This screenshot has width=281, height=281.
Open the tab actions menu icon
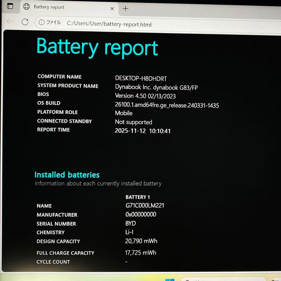coord(10,6)
